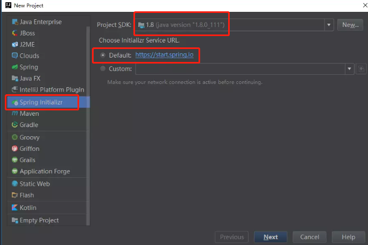Select Java Enterprise project type
This screenshot has width=368, height=245.
(40, 22)
